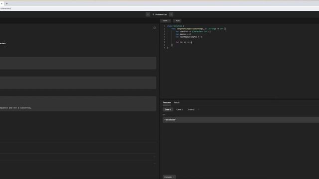Image resolution: width=319 pixels, height=179 pixels.
Task: Open a new browser tab with plus
Action: point(6,3)
